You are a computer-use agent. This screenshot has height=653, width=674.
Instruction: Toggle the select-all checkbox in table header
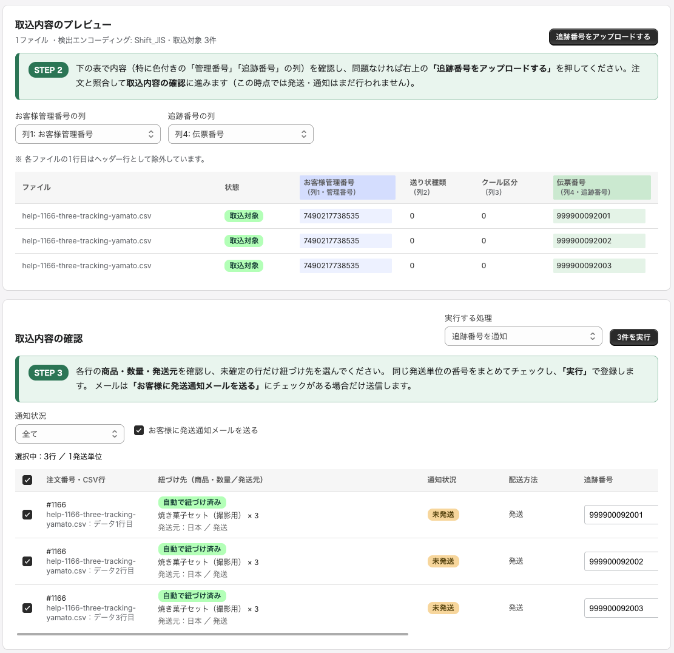pos(27,480)
